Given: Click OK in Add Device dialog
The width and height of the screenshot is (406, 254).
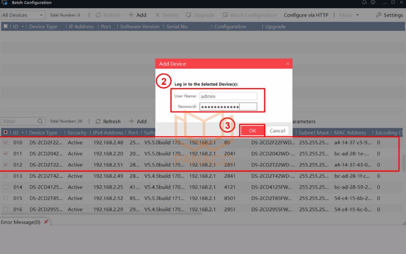Looking at the screenshot, I should (252, 131).
